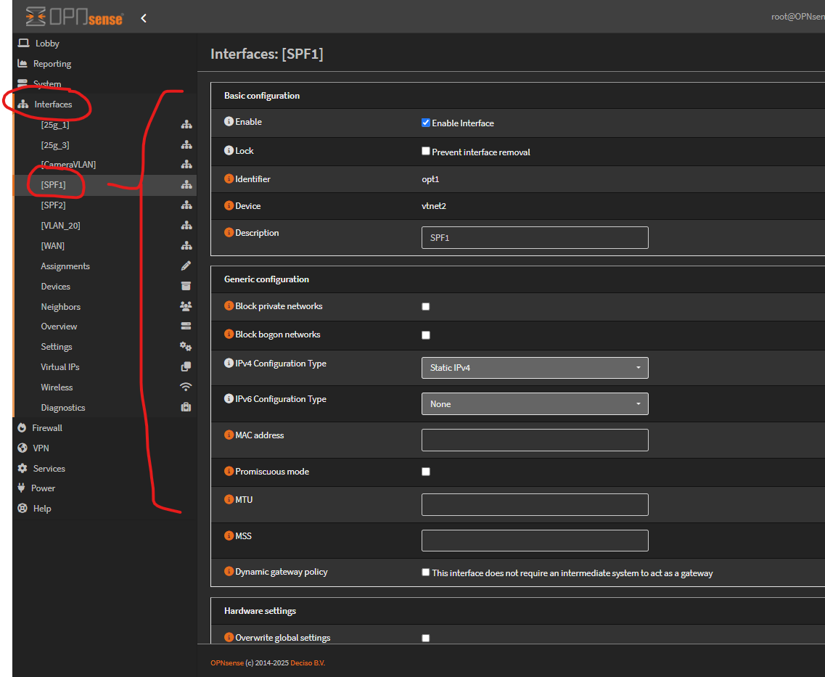Click the Deciso B.V. footer link

coord(307,662)
